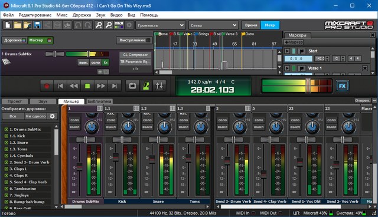Stop playback with the green square button

pos(87,86)
